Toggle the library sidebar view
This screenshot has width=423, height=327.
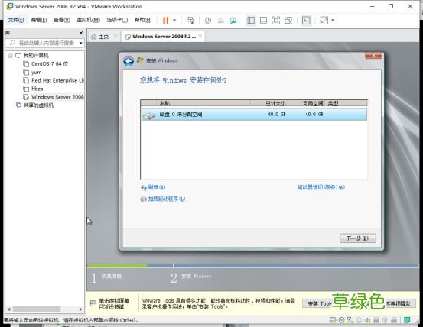click(251, 20)
